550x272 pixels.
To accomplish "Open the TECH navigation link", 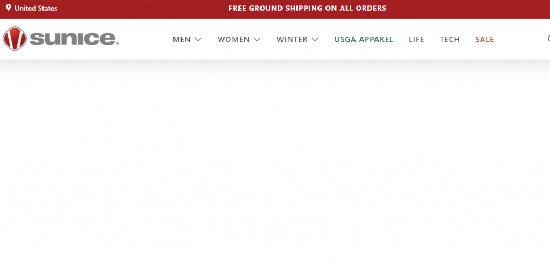I will pyautogui.click(x=450, y=39).
